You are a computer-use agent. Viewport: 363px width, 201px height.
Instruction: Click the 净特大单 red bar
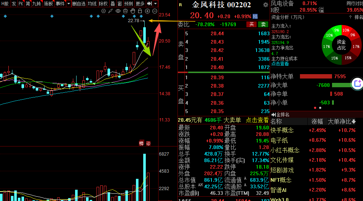tap(316, 76)
